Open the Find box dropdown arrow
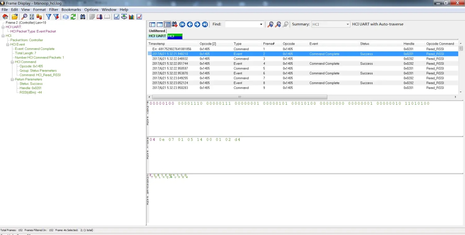Viewport: 465px width, 235px height. [x=261, y=24]
